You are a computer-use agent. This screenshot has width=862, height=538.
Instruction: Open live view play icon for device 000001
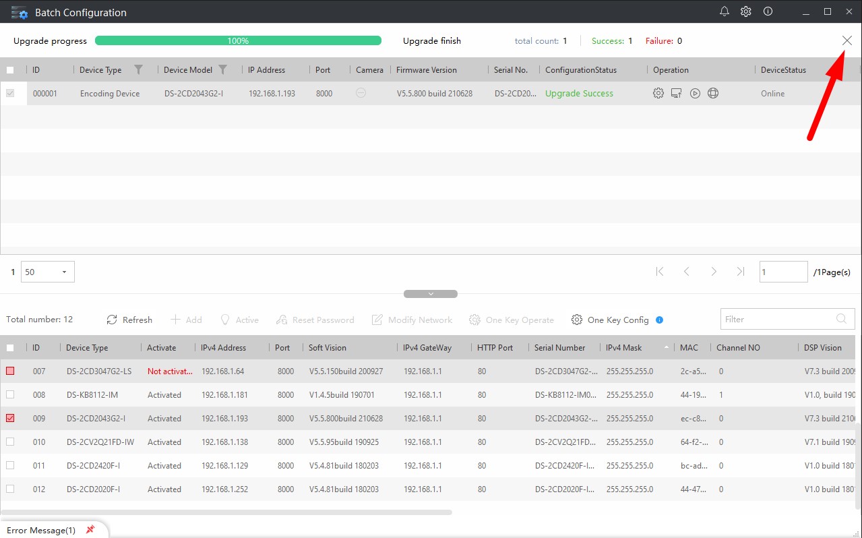[x=695, y=94]
